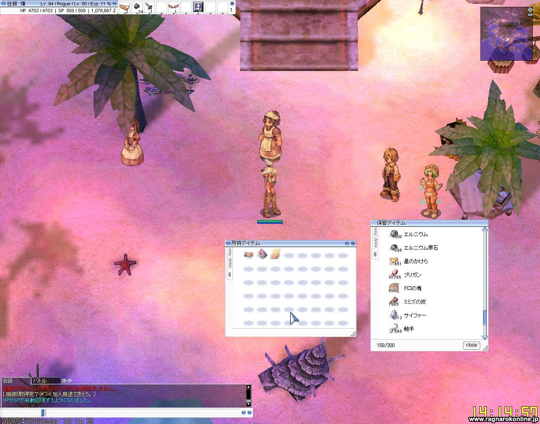Image resolution: width=540 pixels, height=424 pixels.
Task: Pick the purple card inventory item
Action: (262, 254)
